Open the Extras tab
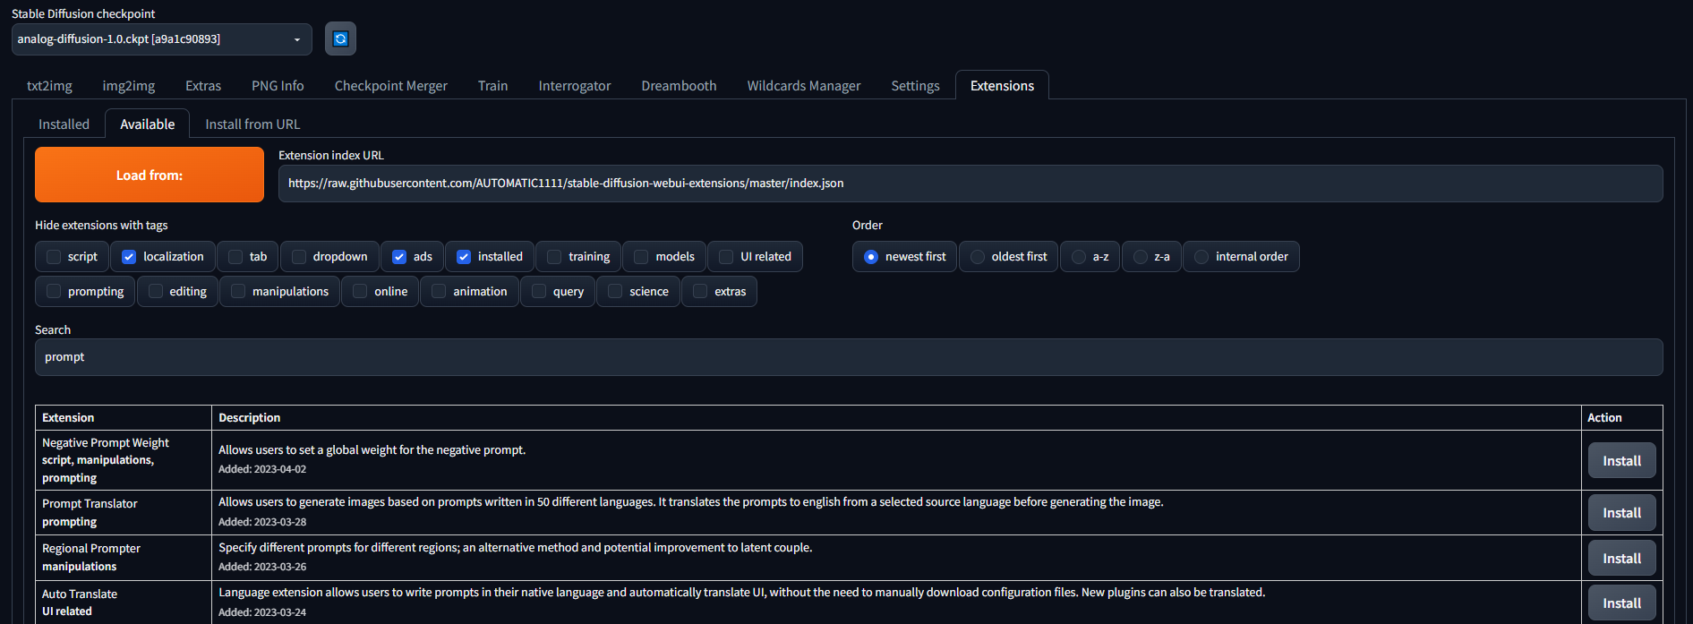The width and height of the screenshot is (1693, 624). [203, 86]
